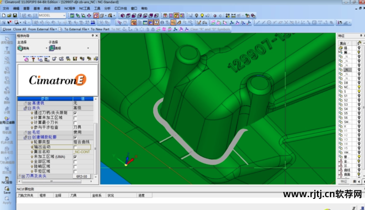
Task: Click the 后处理 post-process icon in the sidebar
Action: click(x=7, y=170)
